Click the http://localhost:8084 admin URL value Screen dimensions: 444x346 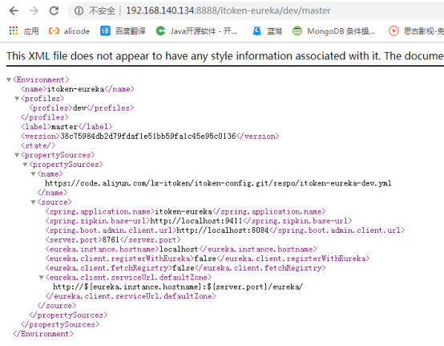pyautogui.click(x=223, y=230)
